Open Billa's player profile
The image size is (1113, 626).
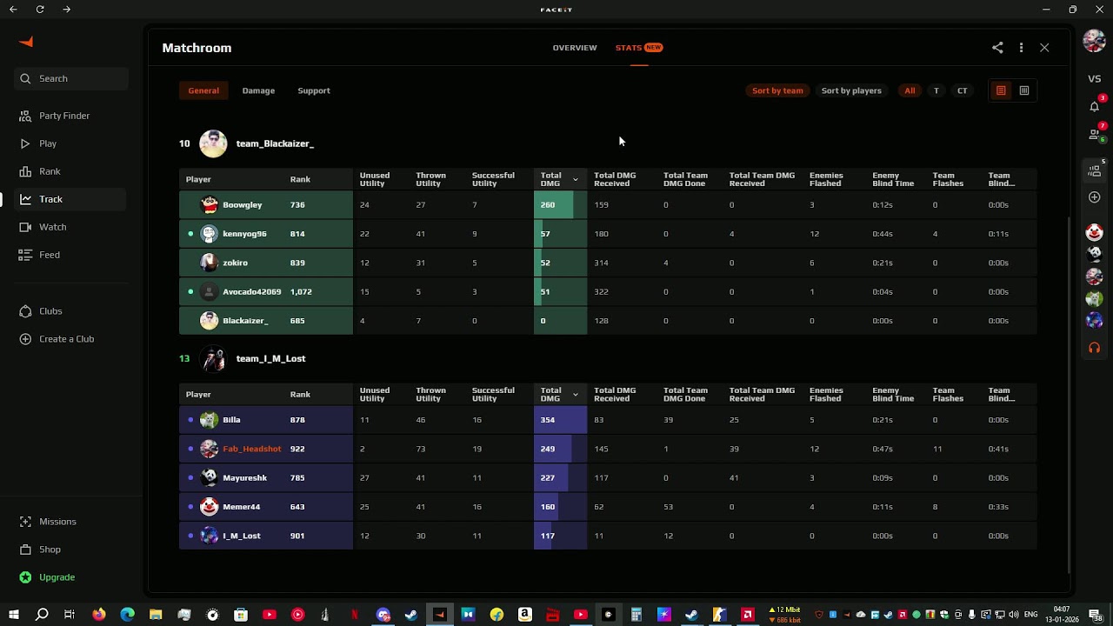tap(231, 420)
